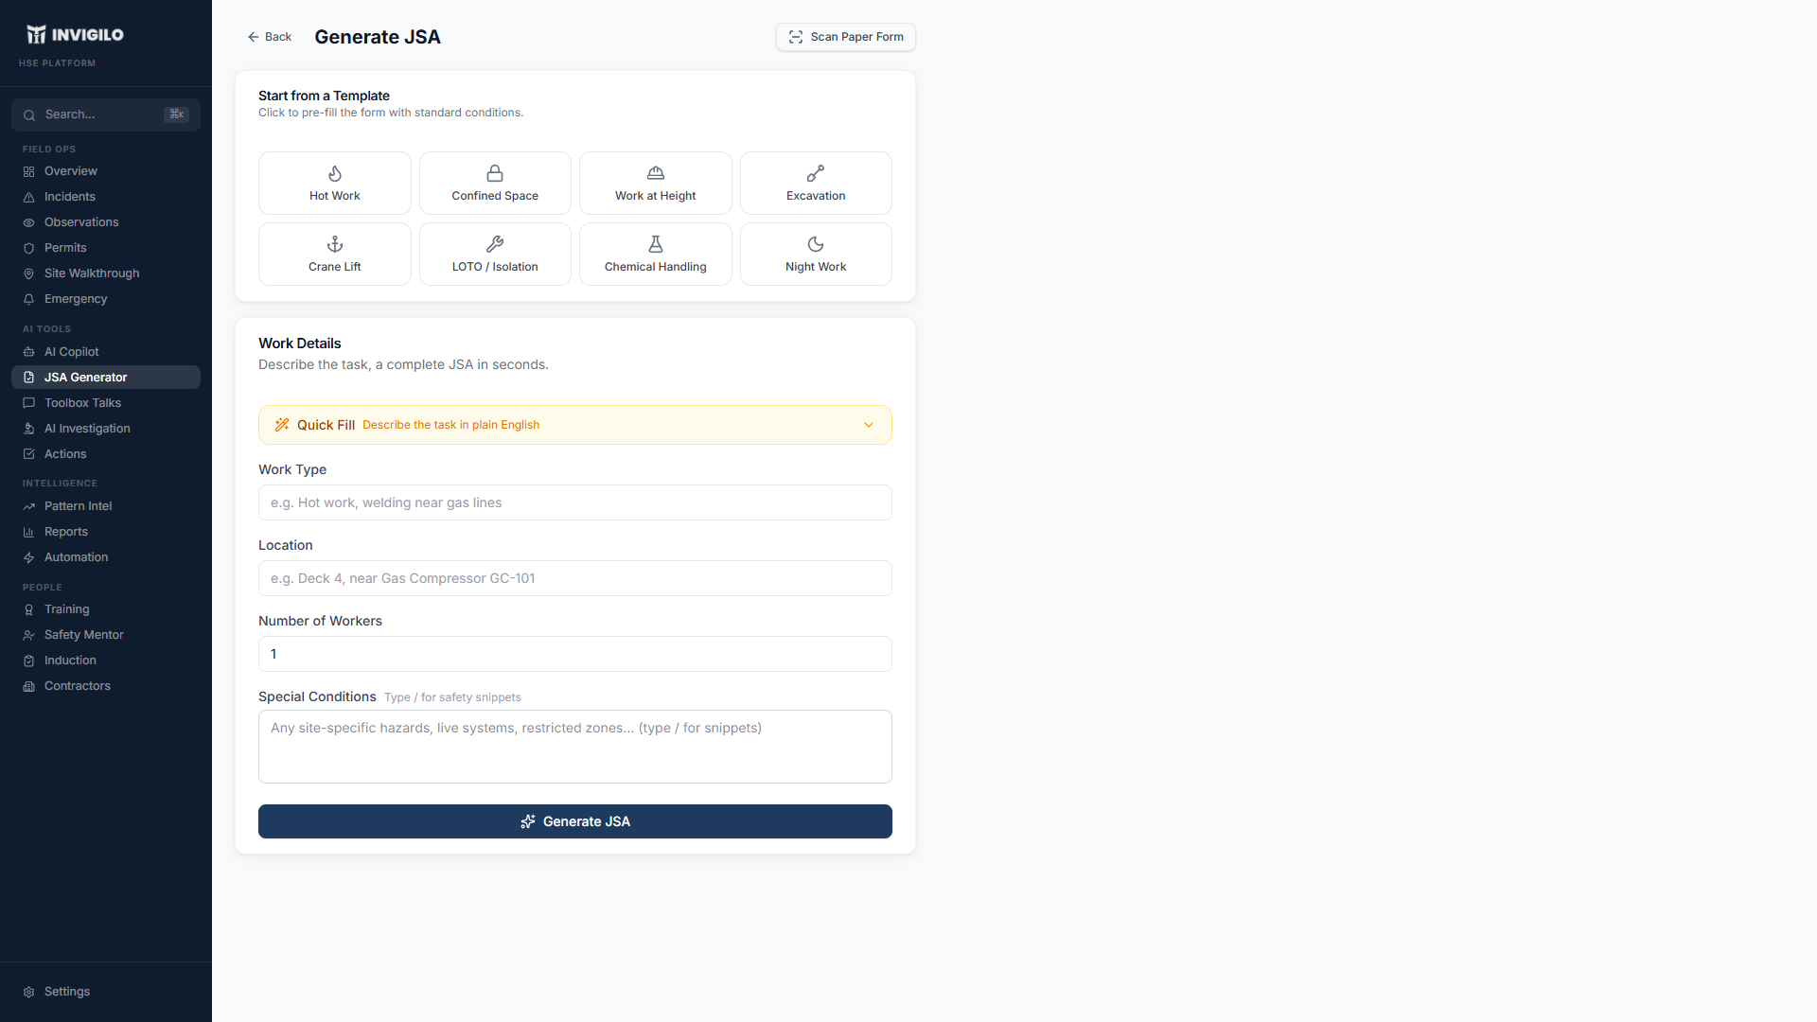Viewport: 1817px width, 1022px height.
Task: Click the Site Walkthrough pin icon
Action: (x=29, y=274)
